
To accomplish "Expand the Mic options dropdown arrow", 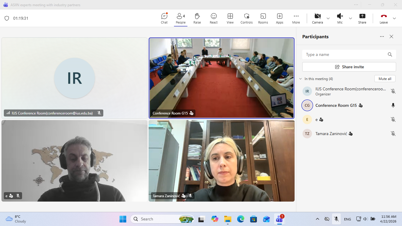I will 350,18.
